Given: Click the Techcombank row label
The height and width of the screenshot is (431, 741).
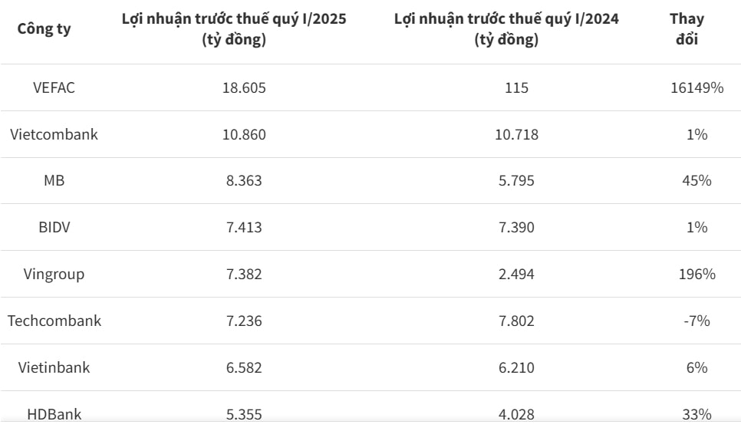Looking at the screenshot, I should pos(54,321).
